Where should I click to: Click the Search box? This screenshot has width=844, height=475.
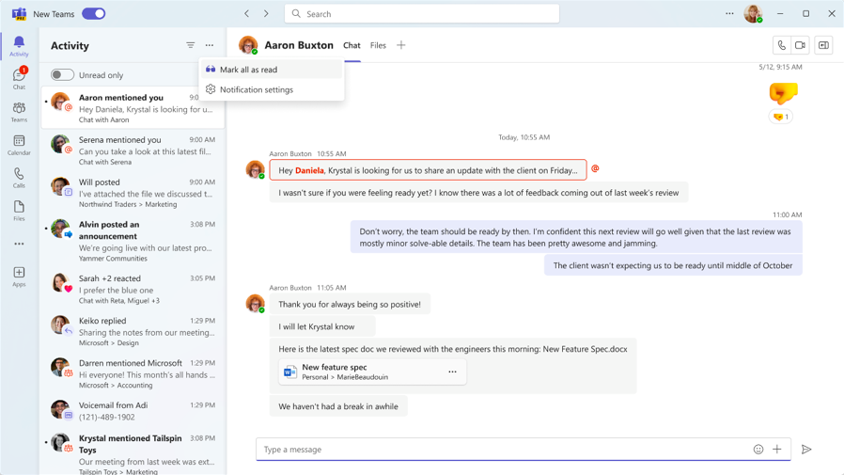422,14
